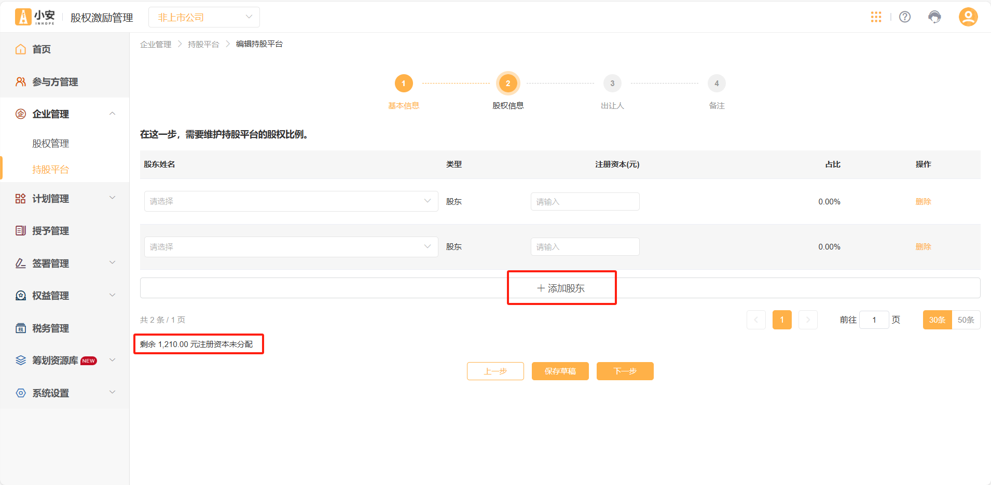Open the help question mark icon
Screen dimensions: 991x485
905,17
